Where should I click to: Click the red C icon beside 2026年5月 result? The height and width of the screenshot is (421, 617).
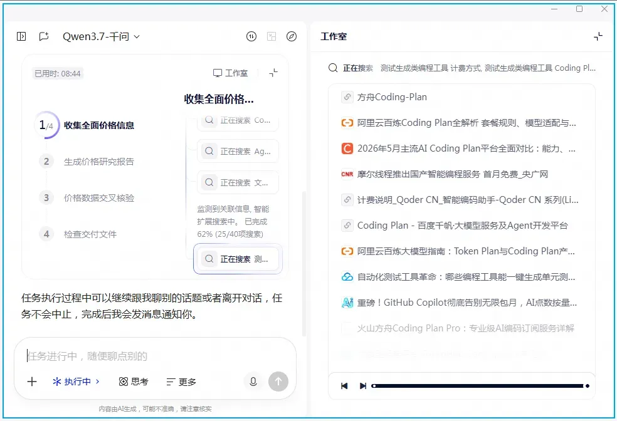347,148
